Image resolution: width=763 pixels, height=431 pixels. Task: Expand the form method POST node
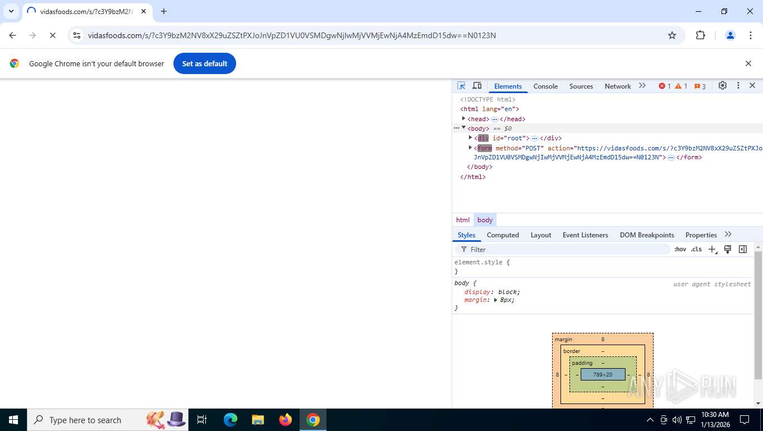pyautogui.click(x=470, y=148)
